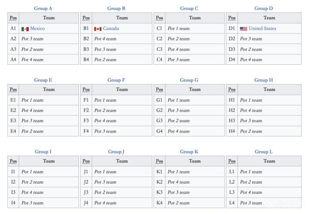Select the Group H heading link
This screenshot has height=214, width=309.
pyautogui.click(x=264, y=80)
